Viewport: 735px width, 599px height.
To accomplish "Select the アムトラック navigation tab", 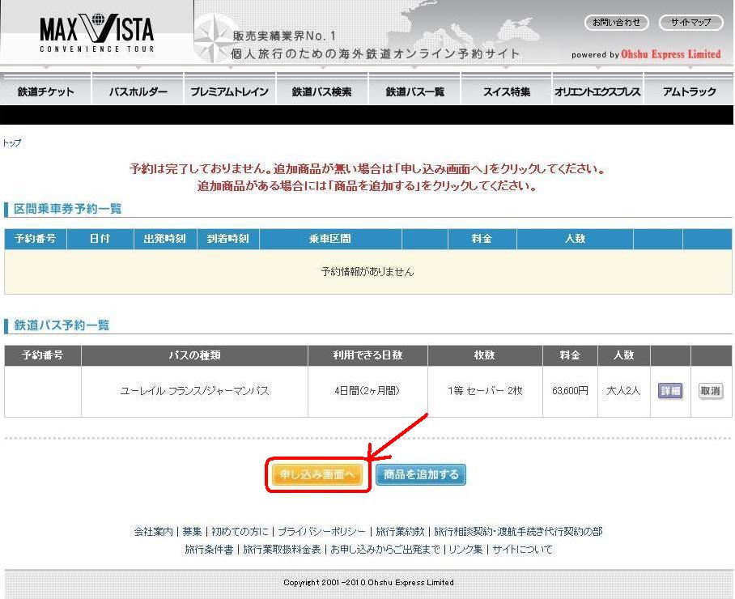I will pos(689,91).
